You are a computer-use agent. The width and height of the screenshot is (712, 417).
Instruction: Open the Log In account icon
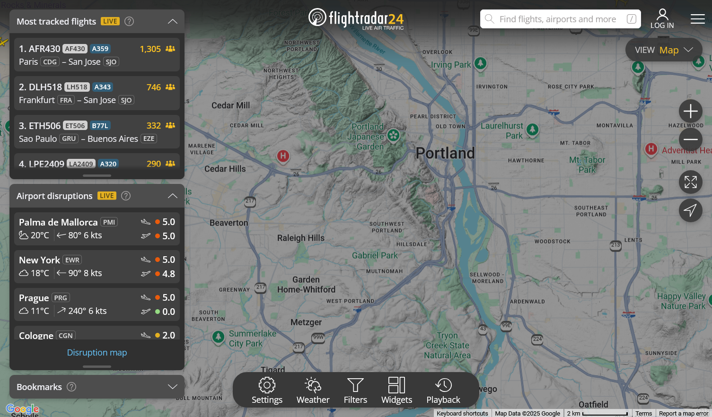pyautogui.click(x=662, y=19)
